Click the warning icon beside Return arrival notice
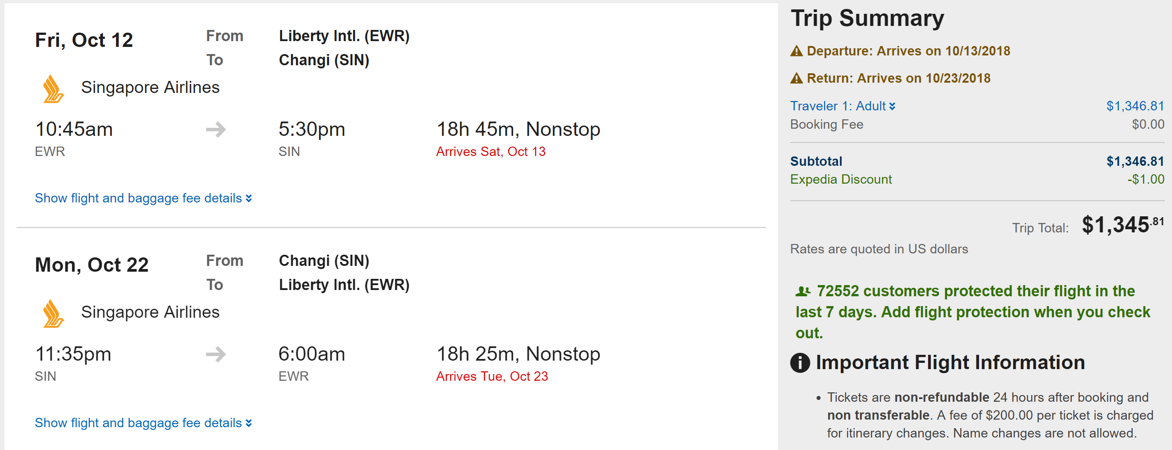This screenshot has height=450, width=1172. pyautogui.click(x=796, y=79)
